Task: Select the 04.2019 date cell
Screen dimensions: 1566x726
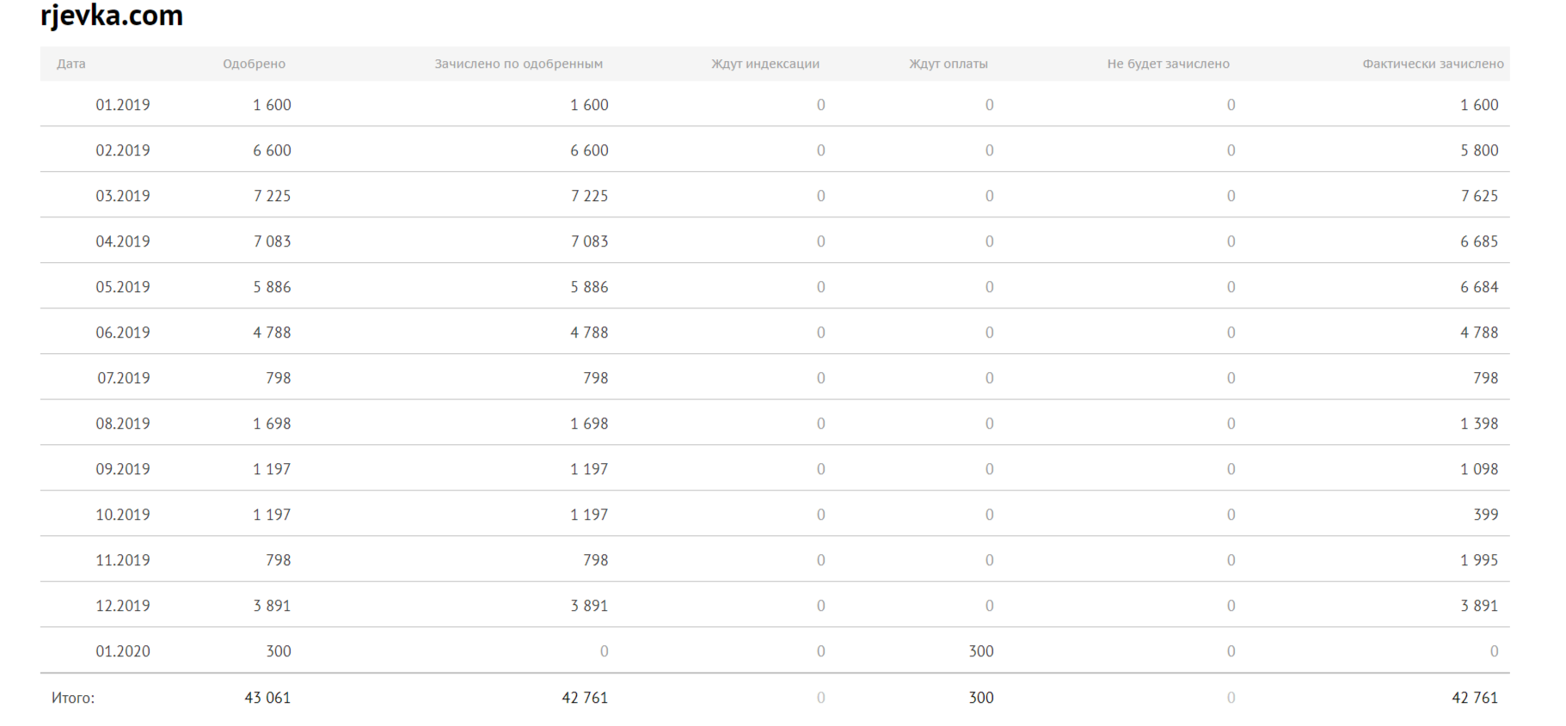Action: click(x=123, y=241)
